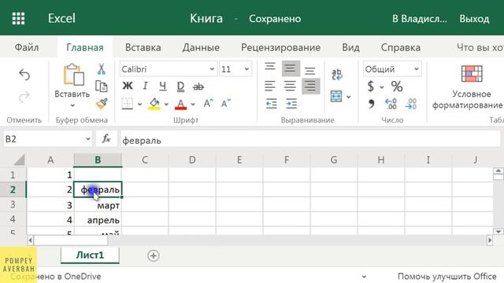Click the select-all corner triangle
Viewport: 504px width, 283px height.
[x=19, y=160]
